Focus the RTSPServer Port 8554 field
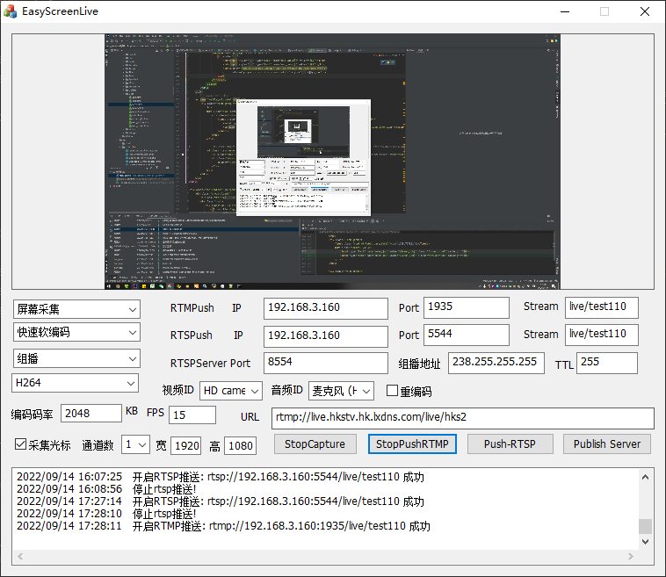The image size is (666, 577). [326, 363]
